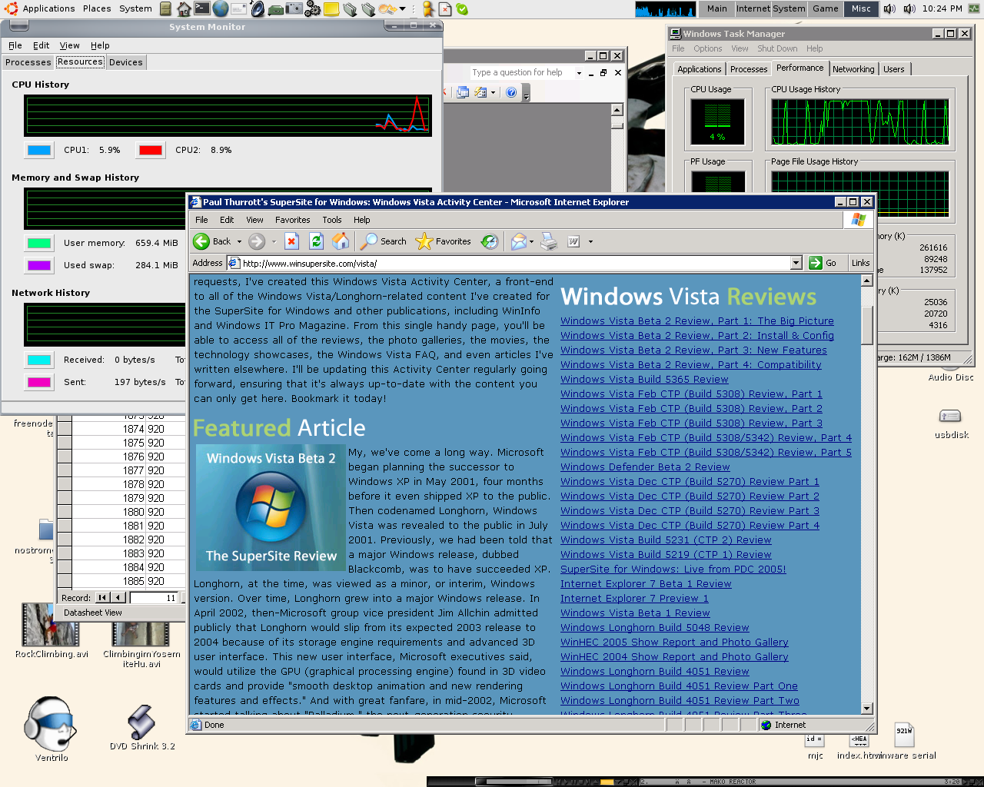Open the History button in Internet Explorer
The image size is (984, 787).
[x=490, y=241]
